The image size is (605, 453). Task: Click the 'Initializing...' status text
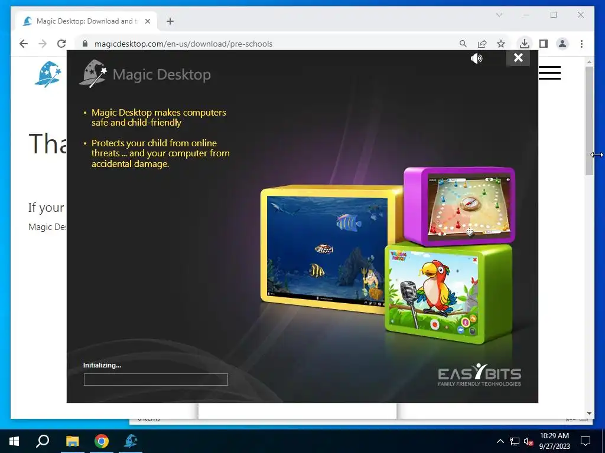click(x=102, y=365)
